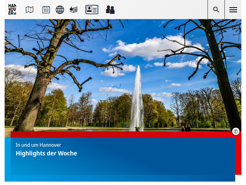Click the fountain in the hero photo
The height and width of the screenshot is (185, 246).
137,102
